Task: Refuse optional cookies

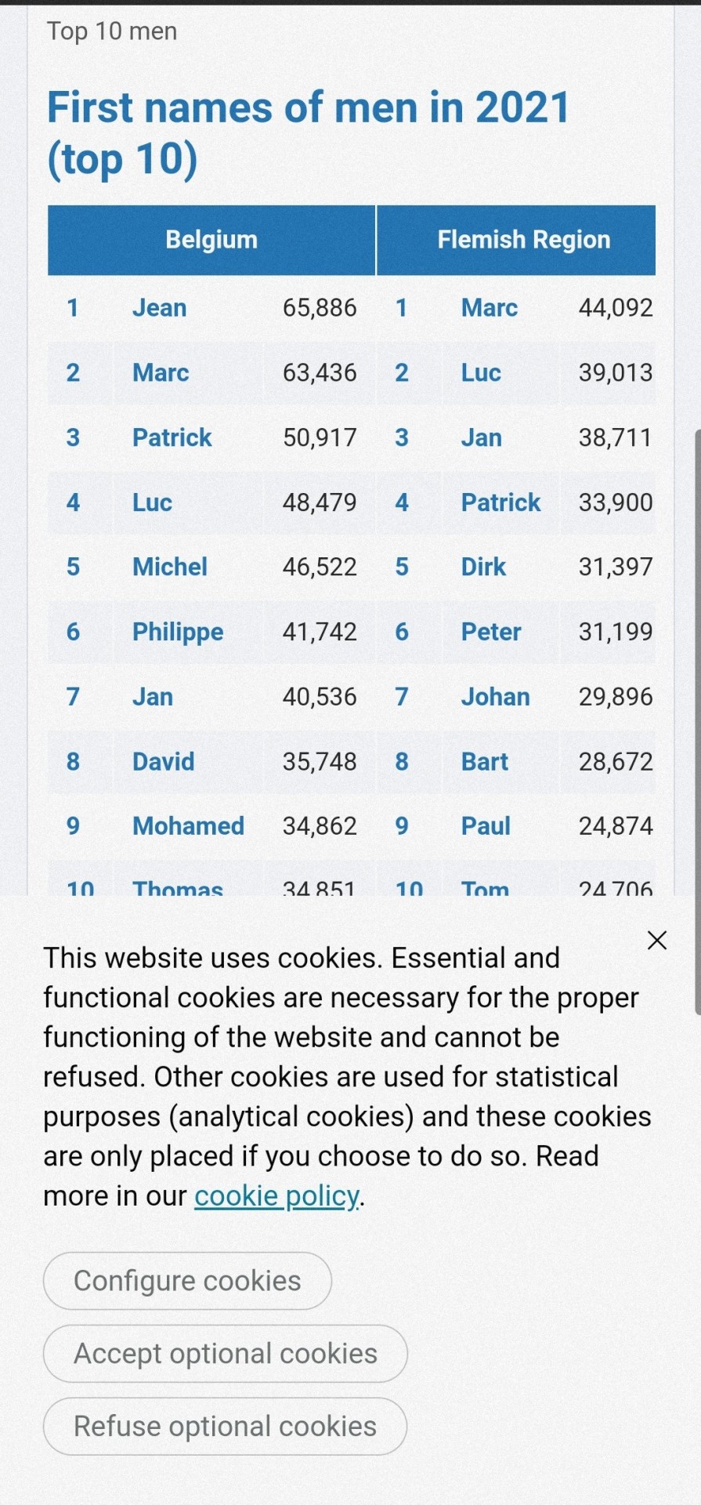Action: click(225, 1427)
